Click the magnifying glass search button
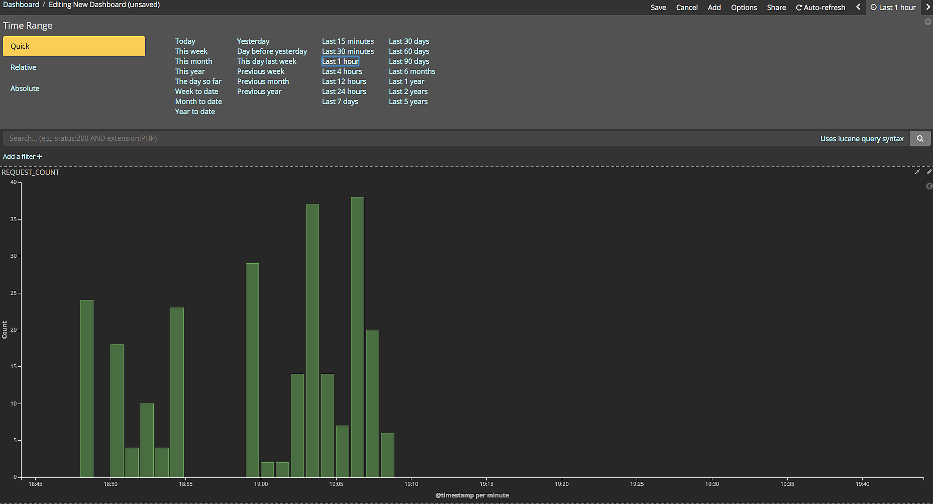The image size is (933, 504). (920, 139)
